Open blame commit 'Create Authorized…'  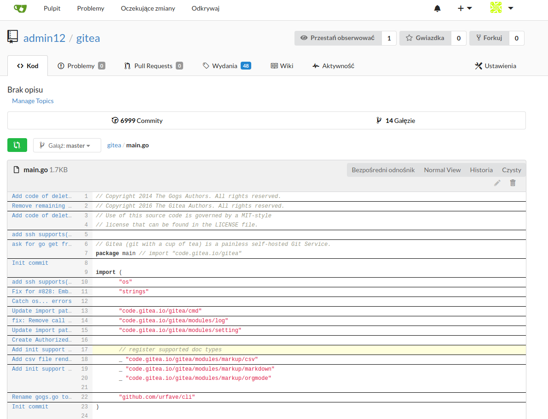(41, 340)
